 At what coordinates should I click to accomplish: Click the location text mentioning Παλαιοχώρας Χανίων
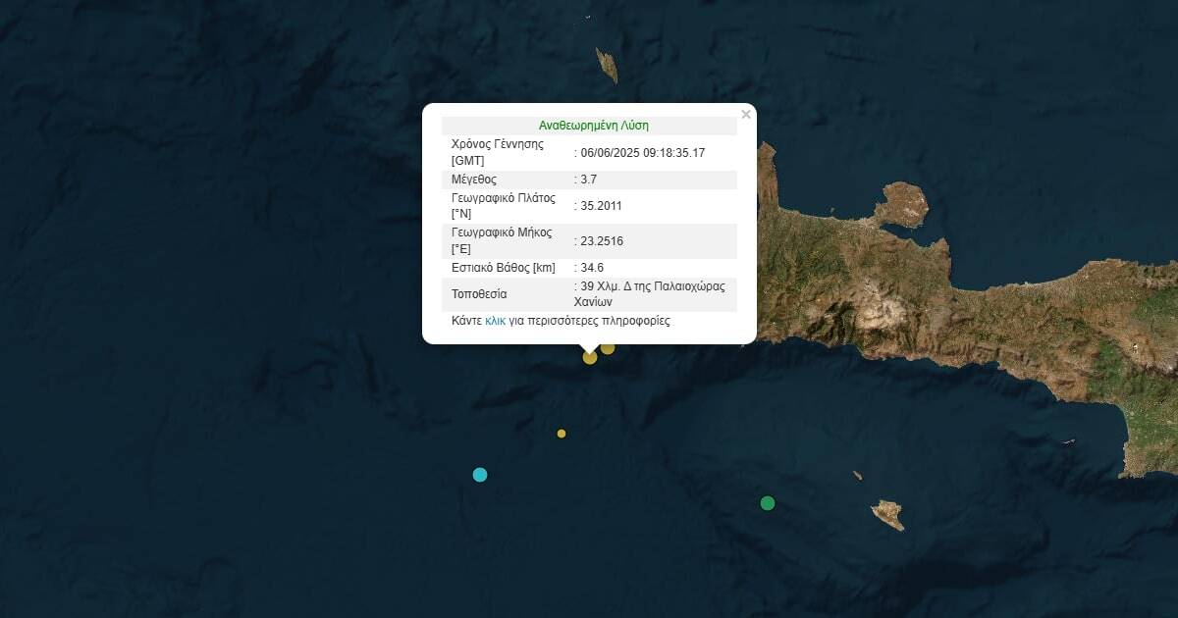click(652, 294)
